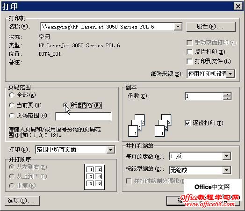
Task: Increase the copies count with up arrow
Action: [x=227, y=94]
